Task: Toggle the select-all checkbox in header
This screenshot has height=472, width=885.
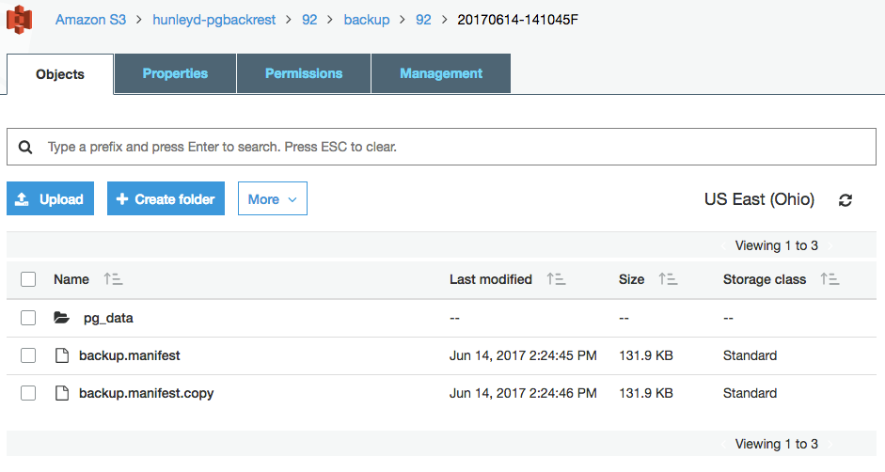Action: (28, 279)
